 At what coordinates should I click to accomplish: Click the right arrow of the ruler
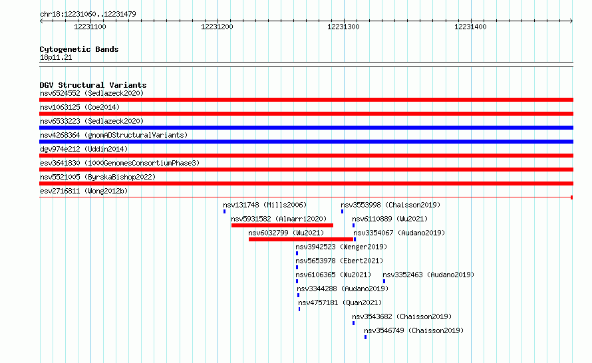pos(571,21)
